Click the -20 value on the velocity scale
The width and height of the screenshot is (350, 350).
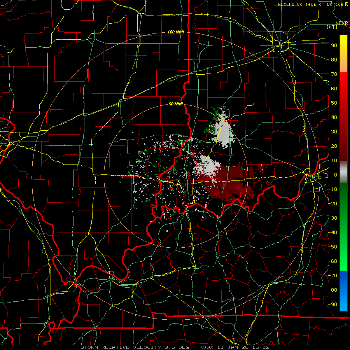333,204
